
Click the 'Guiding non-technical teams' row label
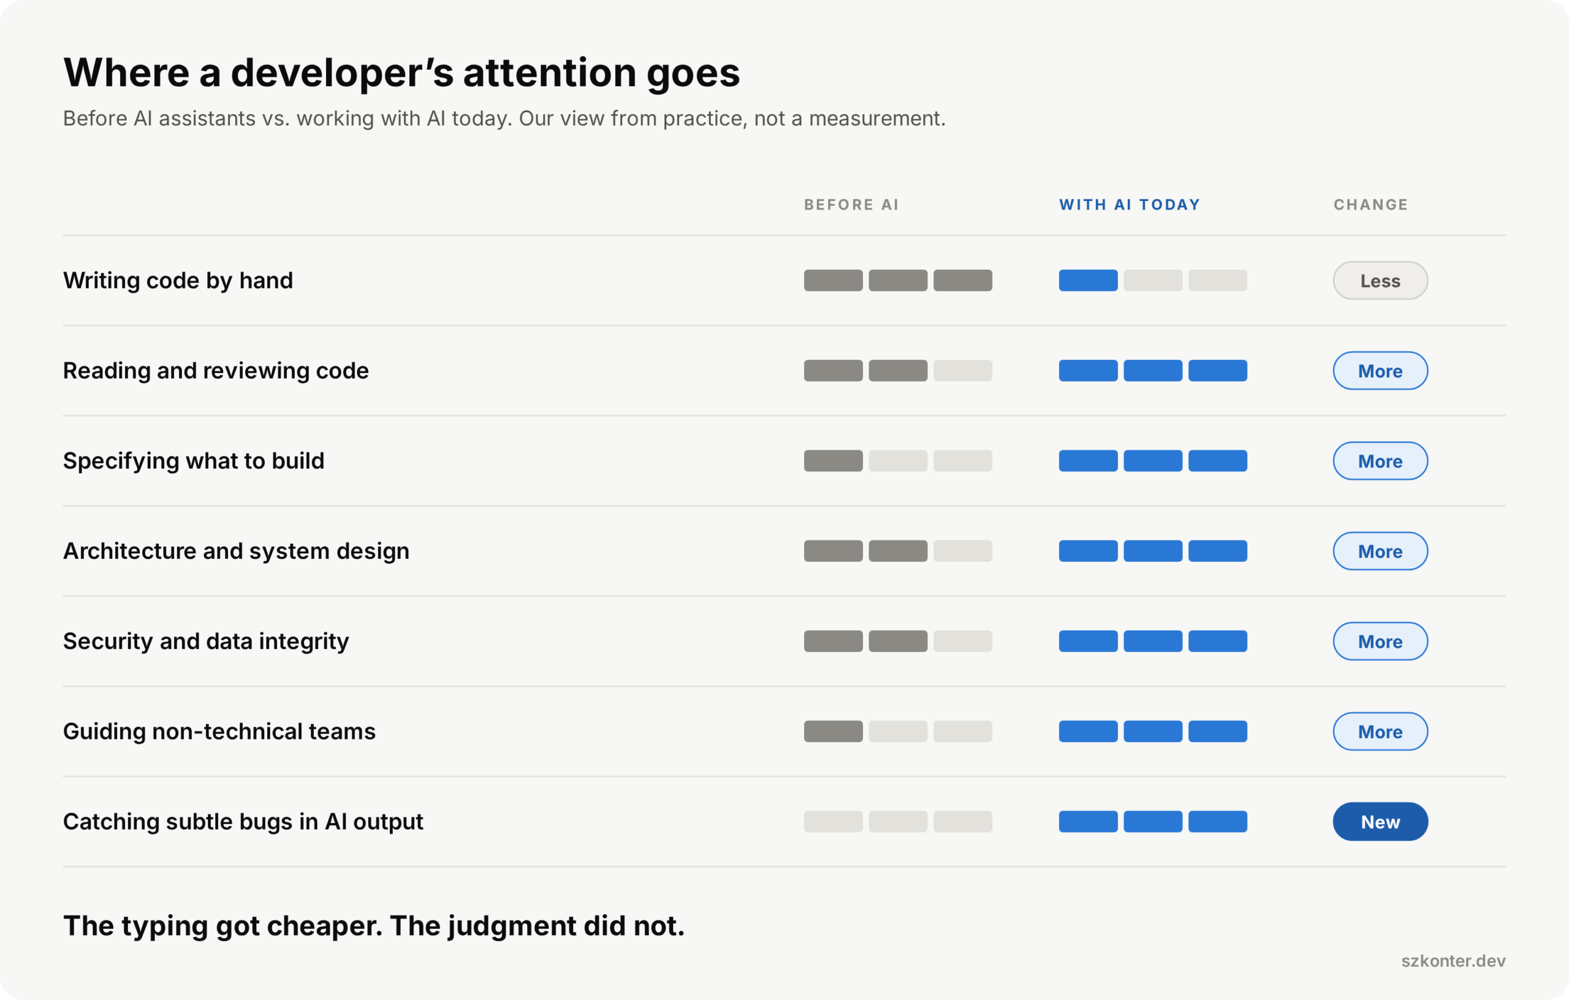(219, 732)
